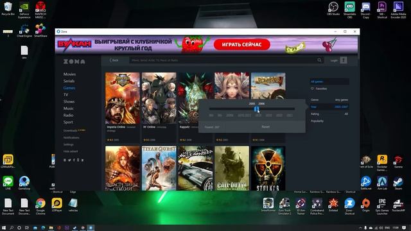Click the taskbar search icon
This screenshot has height=231, width=411.
[x=12, y=228]
